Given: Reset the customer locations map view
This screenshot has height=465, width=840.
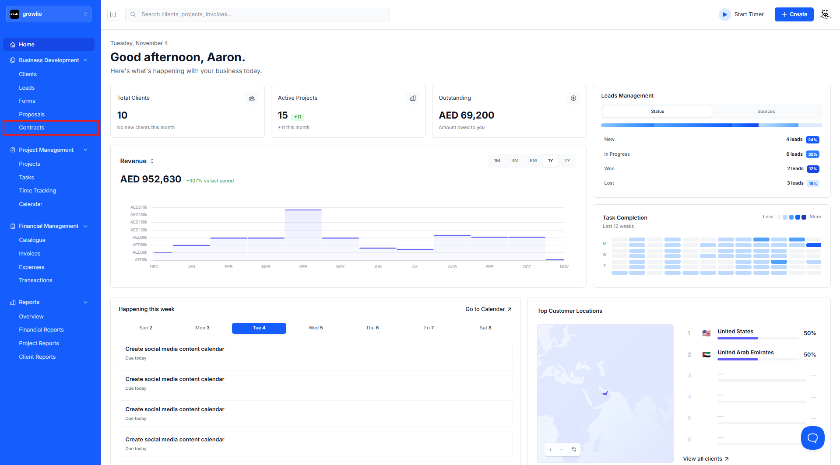Looking at the screenshot, I should 574,450.
